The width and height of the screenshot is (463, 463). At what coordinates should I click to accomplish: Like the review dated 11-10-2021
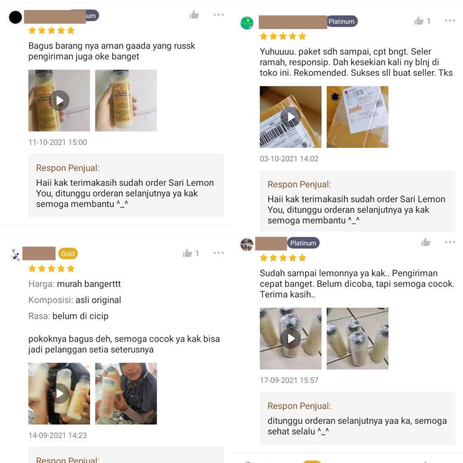[194, 15]
